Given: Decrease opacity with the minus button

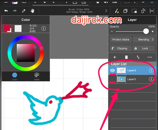Looking at the screenshot, I should click(x=112, y=31).
